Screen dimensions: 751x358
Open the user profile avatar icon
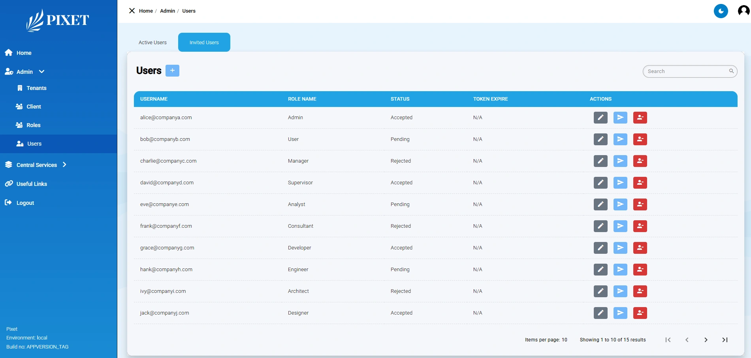click(743, 11)
